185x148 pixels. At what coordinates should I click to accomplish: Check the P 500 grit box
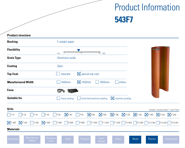tap(55, 123)
